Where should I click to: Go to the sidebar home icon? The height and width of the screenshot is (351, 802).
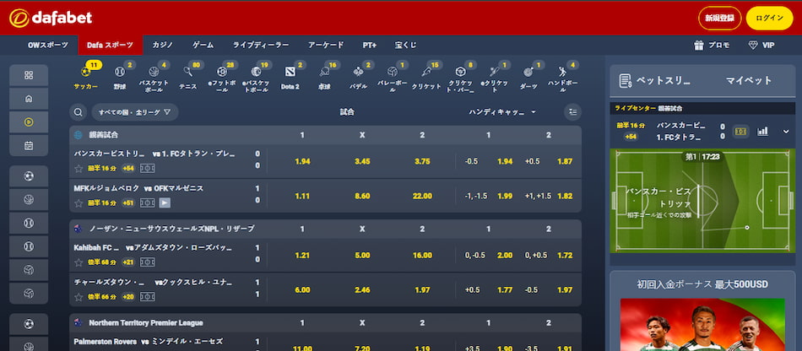[x=29, y=99]
